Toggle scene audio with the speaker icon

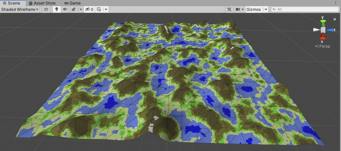(x=65, y=10)
